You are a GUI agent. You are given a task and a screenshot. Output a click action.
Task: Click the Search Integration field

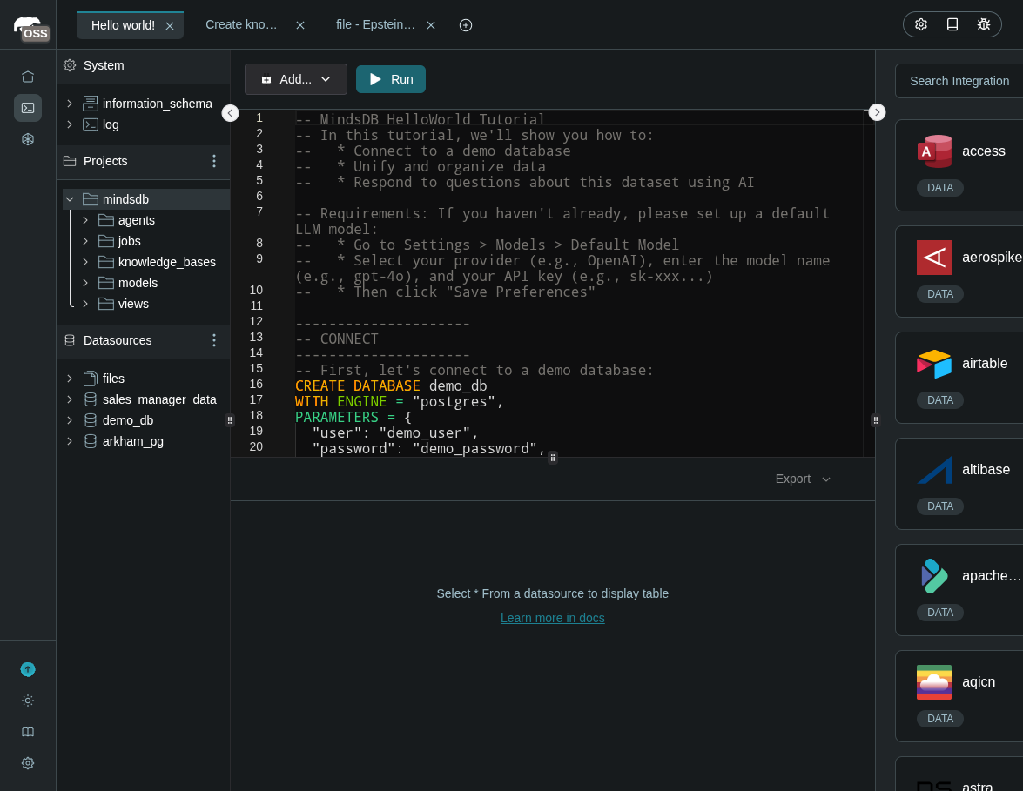959,81
